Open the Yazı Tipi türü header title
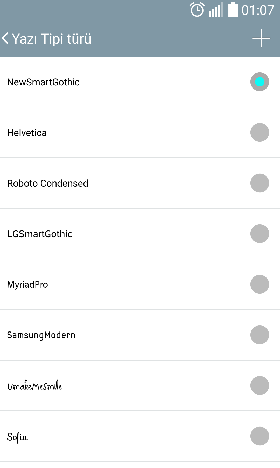The width and height of the screenshot is (280, 468). pos(52,39)
